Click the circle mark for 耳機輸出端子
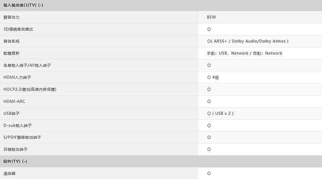Screen dimensions: 322x179 coord(209,150)
